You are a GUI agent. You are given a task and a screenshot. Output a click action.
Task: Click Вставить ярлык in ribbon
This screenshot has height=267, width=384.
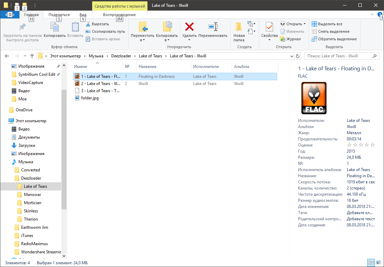coord(103,39)
